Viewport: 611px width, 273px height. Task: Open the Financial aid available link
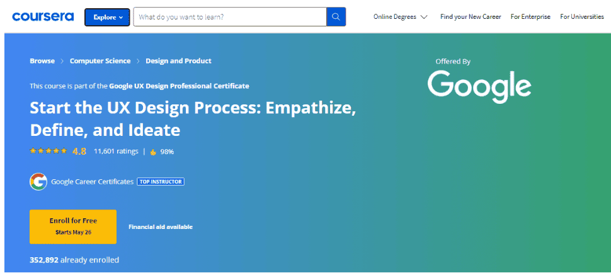pyautogui.click(x=161, y=226)
